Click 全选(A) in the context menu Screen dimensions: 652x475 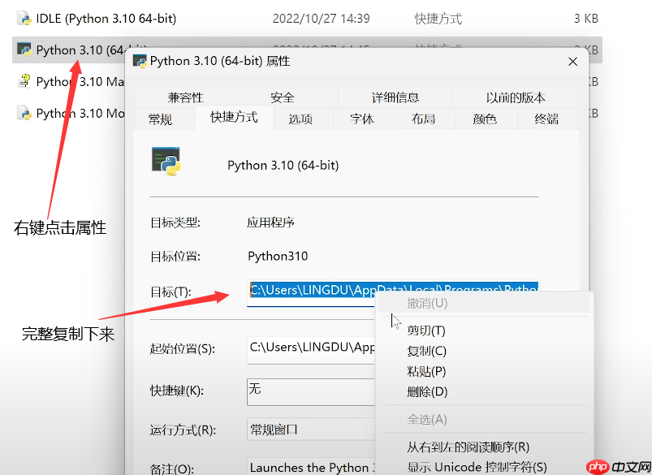[485, 419]
